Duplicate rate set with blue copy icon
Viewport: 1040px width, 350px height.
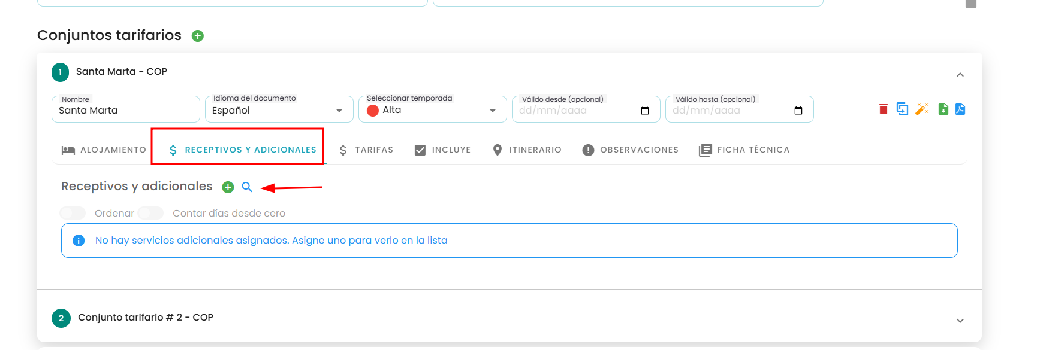point(902,109)
